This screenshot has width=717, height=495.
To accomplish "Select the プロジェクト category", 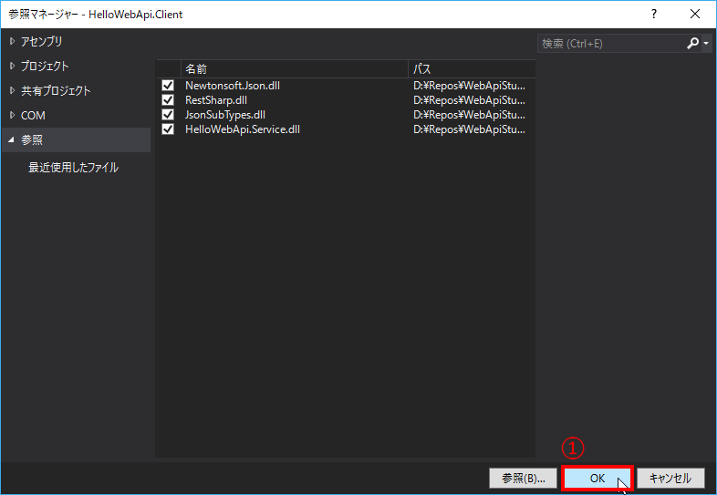I will pyautogui.click(x=45, y=66).
